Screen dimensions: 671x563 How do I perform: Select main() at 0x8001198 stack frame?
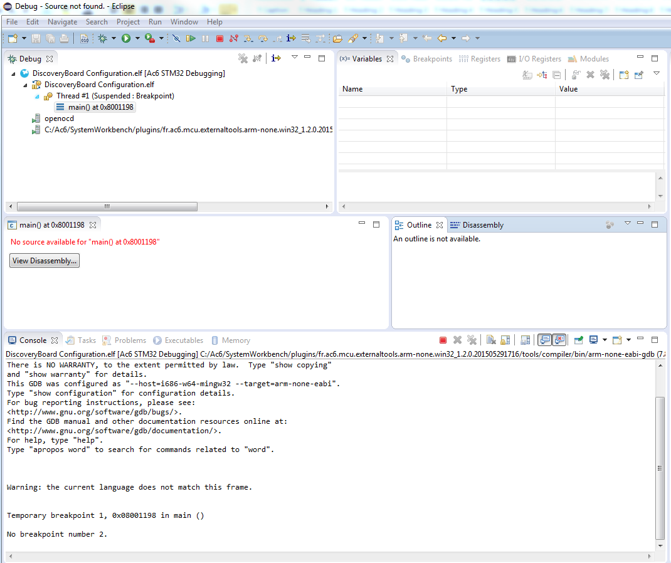100,107
